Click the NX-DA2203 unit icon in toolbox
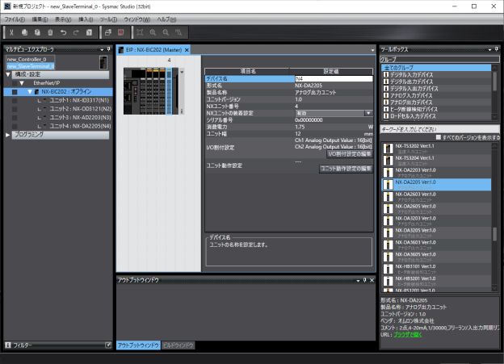The width and height of the screenshot is (504, 364). [x=388, y=172]
